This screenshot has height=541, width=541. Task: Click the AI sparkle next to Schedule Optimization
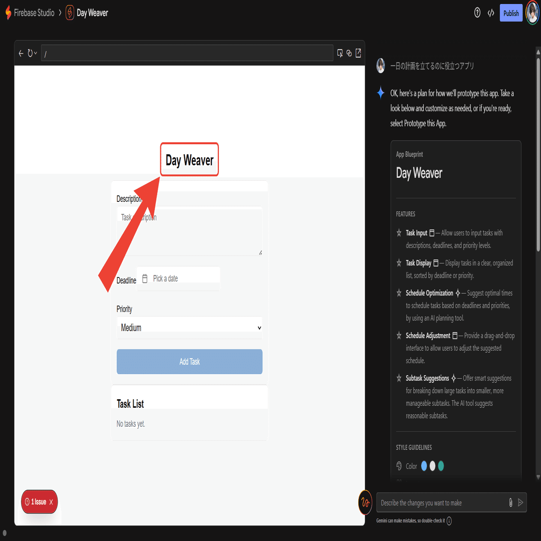point(458,293)
